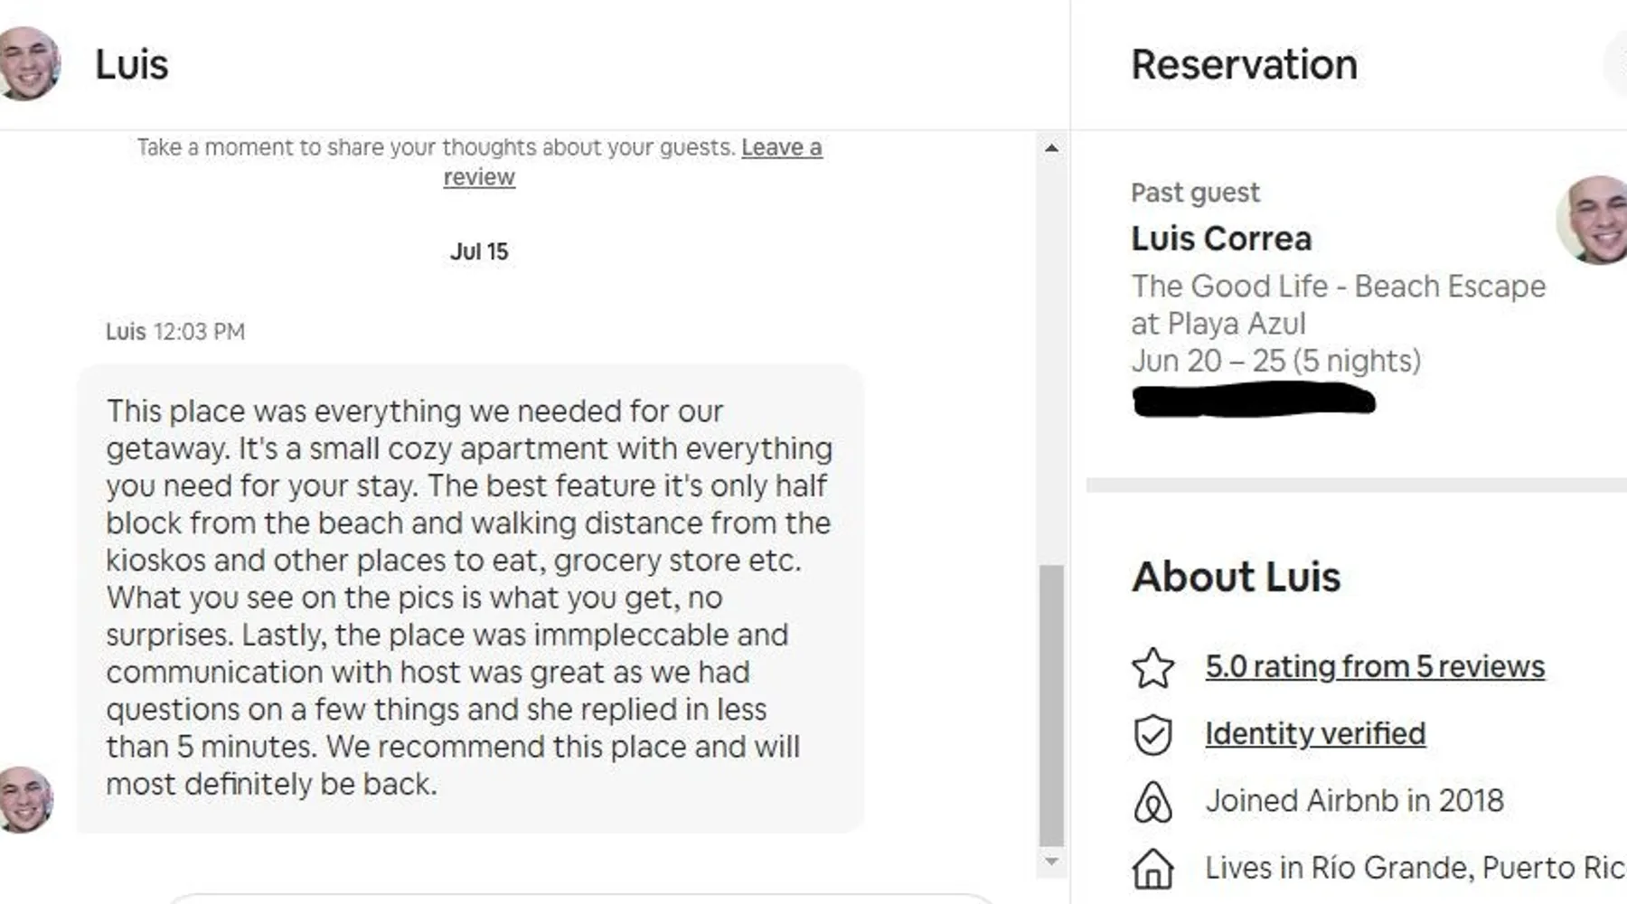Click Luis's message bubble text
This screenshot has height=904, width=1627.
pos(468,597)
